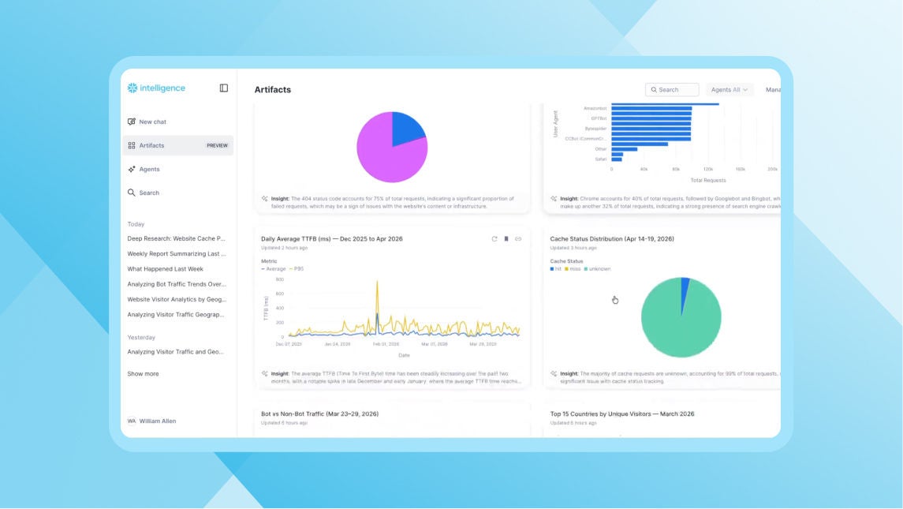Click the Intelligence snowflake logo
Image resolution: width=903 pixels, height=509 pixels.
click(x=132, y=88)
